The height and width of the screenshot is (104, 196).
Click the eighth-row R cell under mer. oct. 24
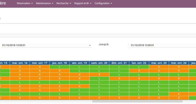click(x=179, y=94)
